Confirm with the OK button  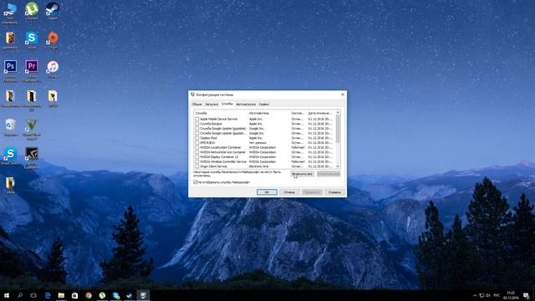(x=267, y=192)
